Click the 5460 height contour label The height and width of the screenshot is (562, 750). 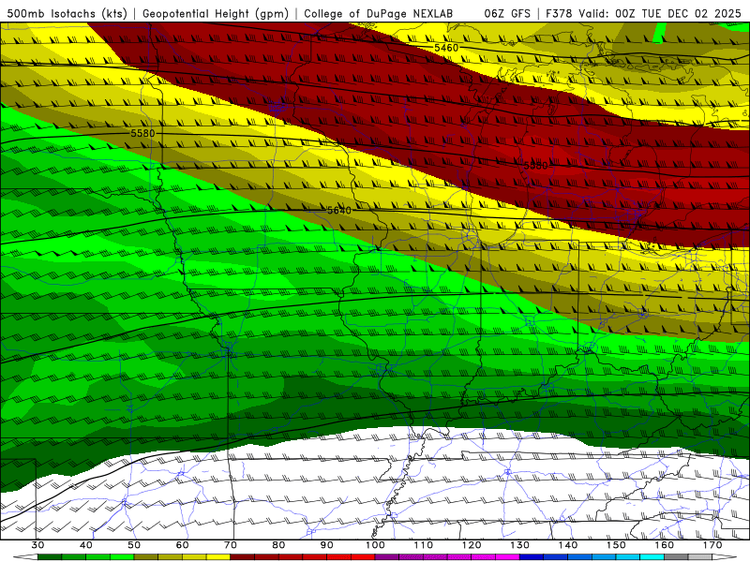click(446, 48)
